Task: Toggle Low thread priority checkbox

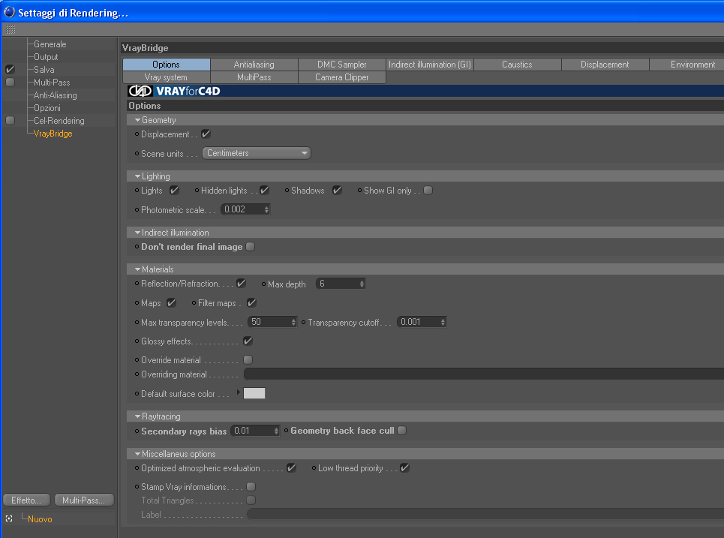Action: pos(404,467)
